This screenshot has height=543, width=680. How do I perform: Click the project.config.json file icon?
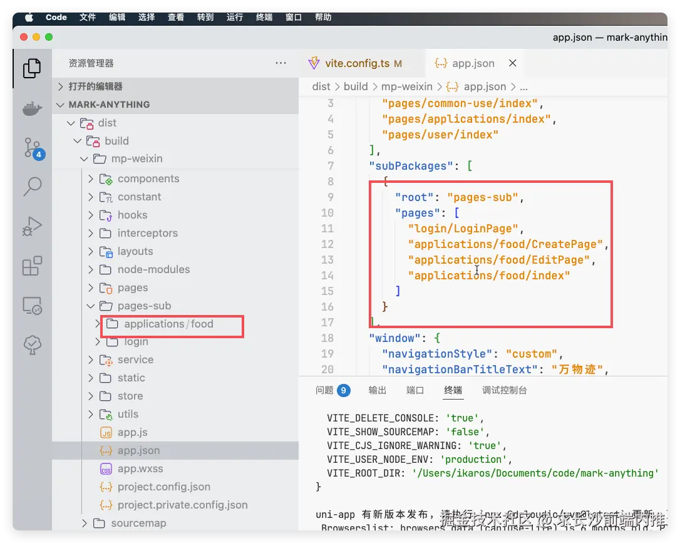(106, 487)
